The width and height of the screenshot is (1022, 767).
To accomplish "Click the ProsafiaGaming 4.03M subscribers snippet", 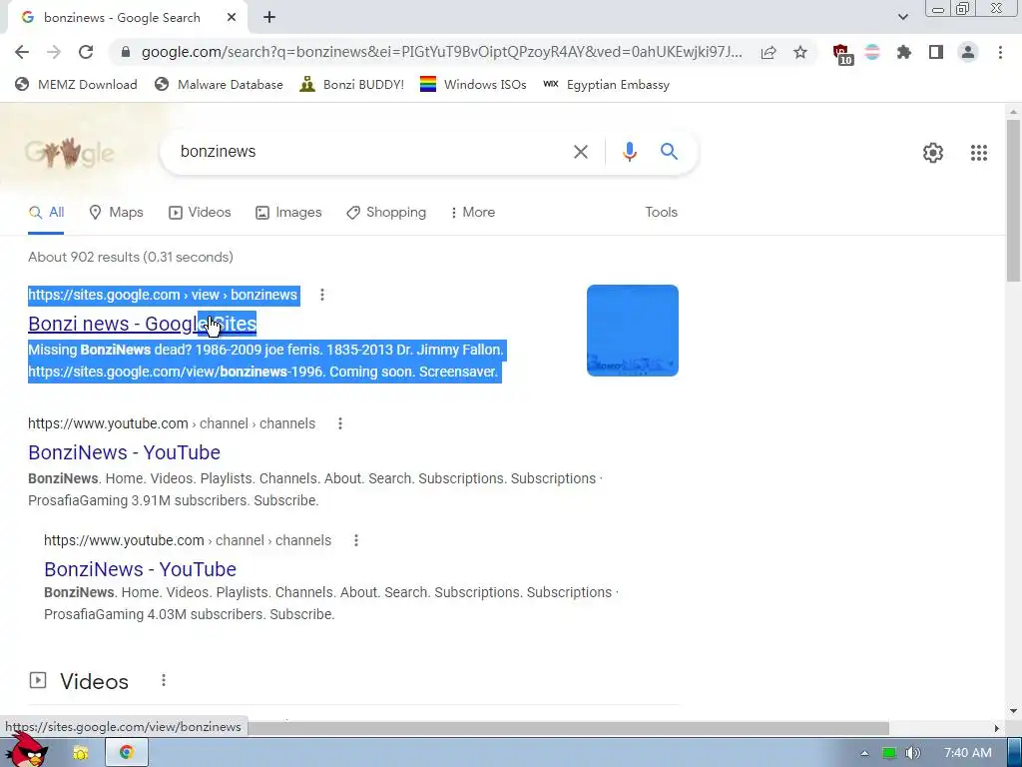I will (189, 614).
